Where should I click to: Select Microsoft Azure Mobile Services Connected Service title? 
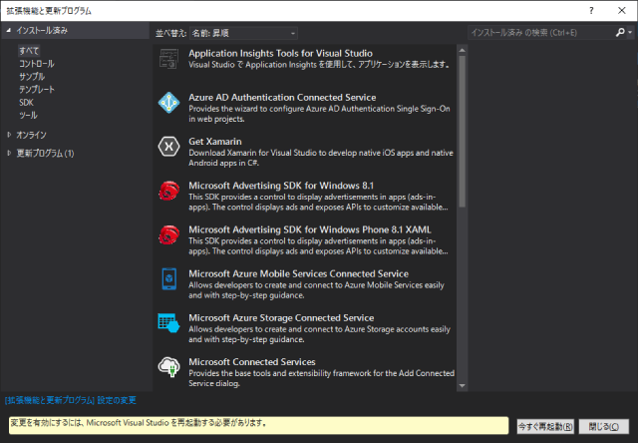coord(298,273)
